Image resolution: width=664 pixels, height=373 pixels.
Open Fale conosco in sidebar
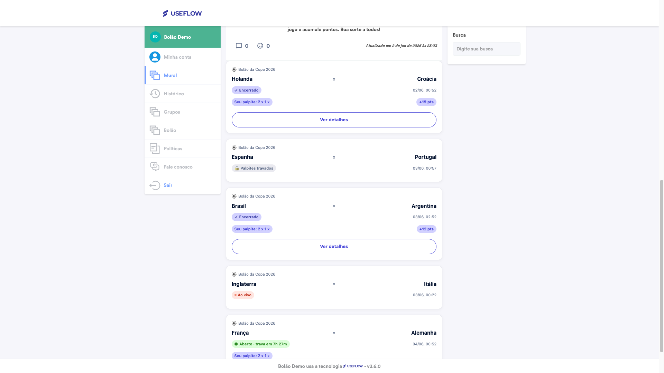click(x=183, y=167)
